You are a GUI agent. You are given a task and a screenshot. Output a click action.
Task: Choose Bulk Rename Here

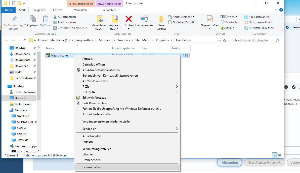click(127, 103)
